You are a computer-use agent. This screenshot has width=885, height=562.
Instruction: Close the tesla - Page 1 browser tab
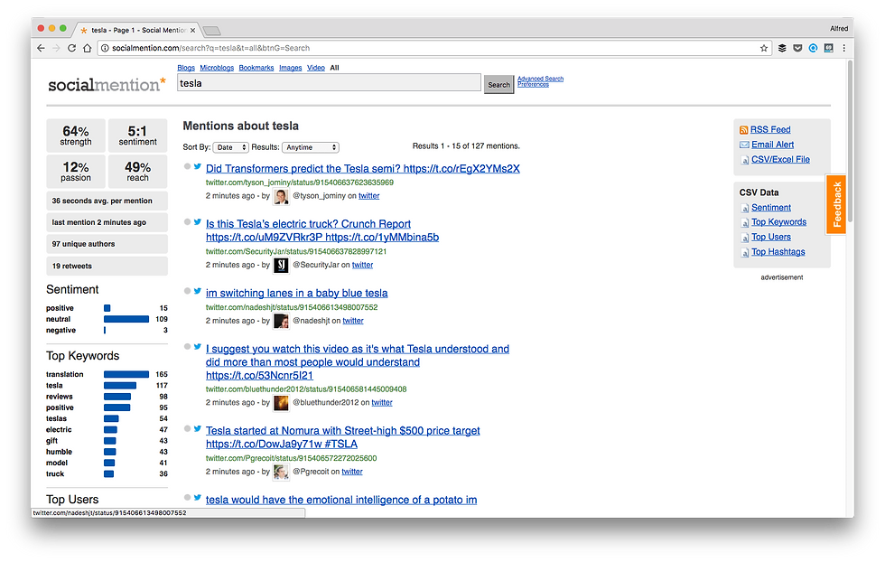[x=192, y=31]
